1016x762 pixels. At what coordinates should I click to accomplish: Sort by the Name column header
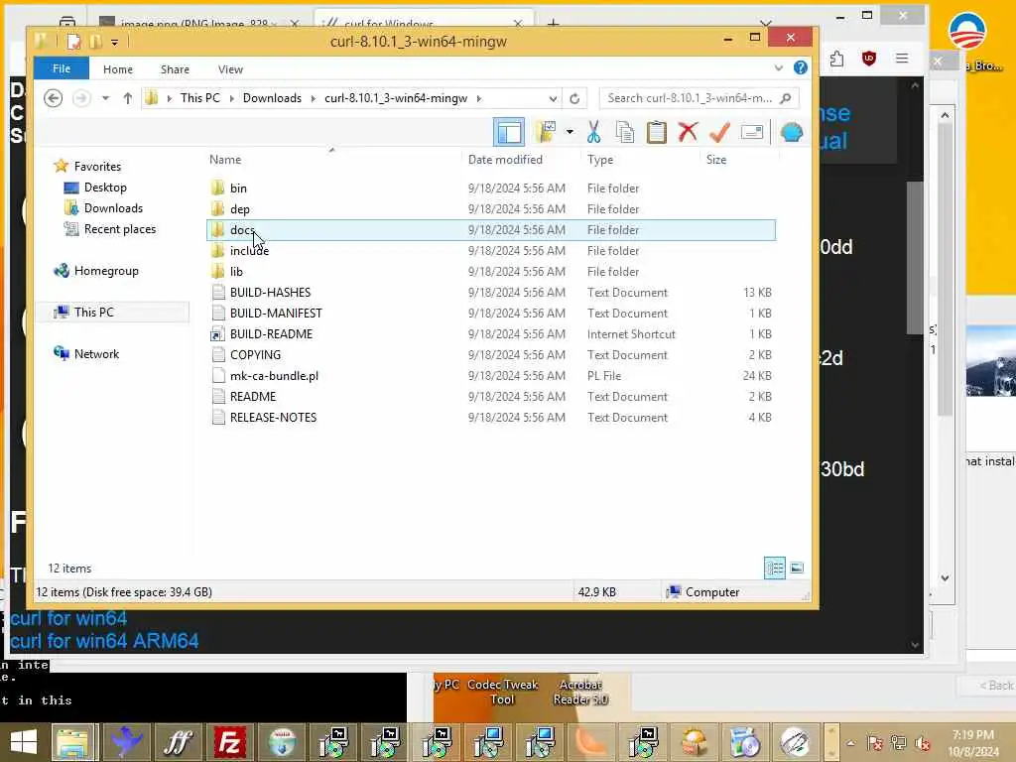click(x=225, y=160)
